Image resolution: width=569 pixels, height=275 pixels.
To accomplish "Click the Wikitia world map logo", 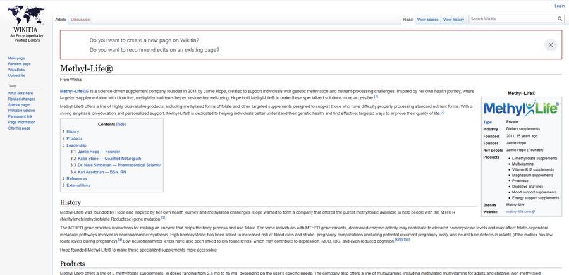I will [x=26, y=15].
